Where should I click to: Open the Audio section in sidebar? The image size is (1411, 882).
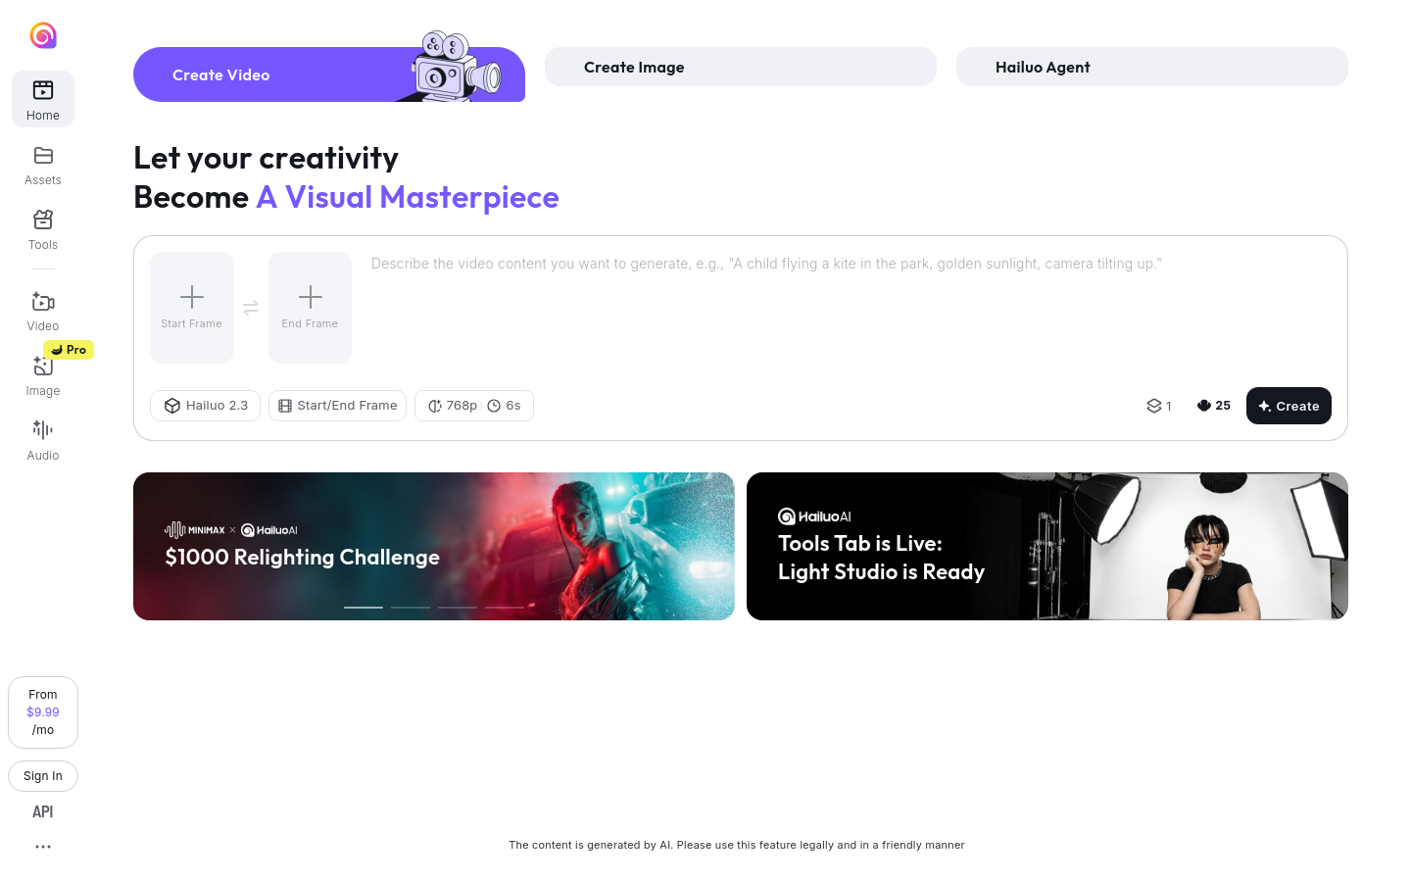[43, 441]
